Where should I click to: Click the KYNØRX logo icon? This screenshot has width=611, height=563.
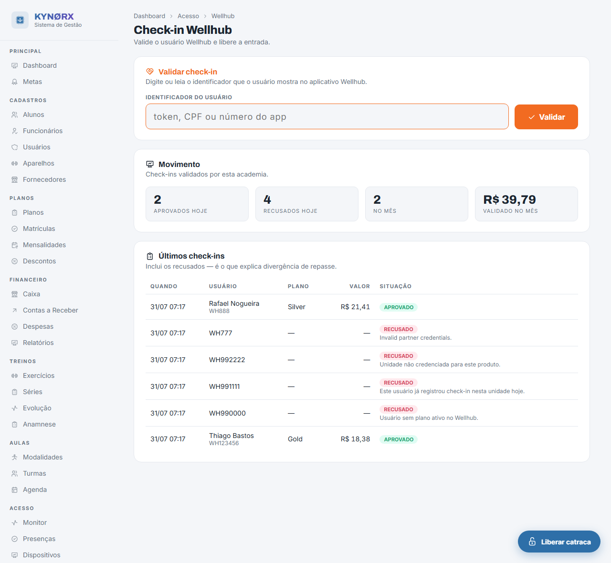pos(20,20)
